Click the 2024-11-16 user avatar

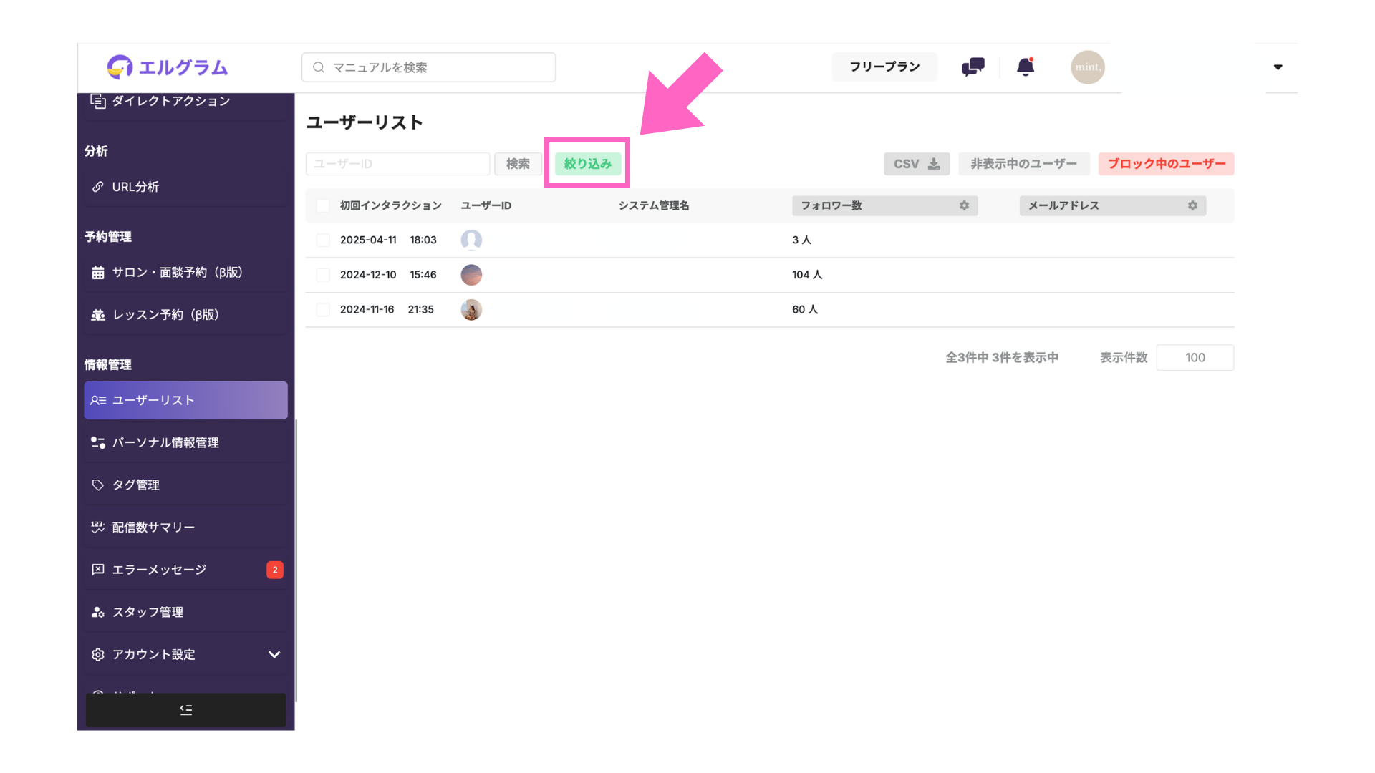pos(471,310)
